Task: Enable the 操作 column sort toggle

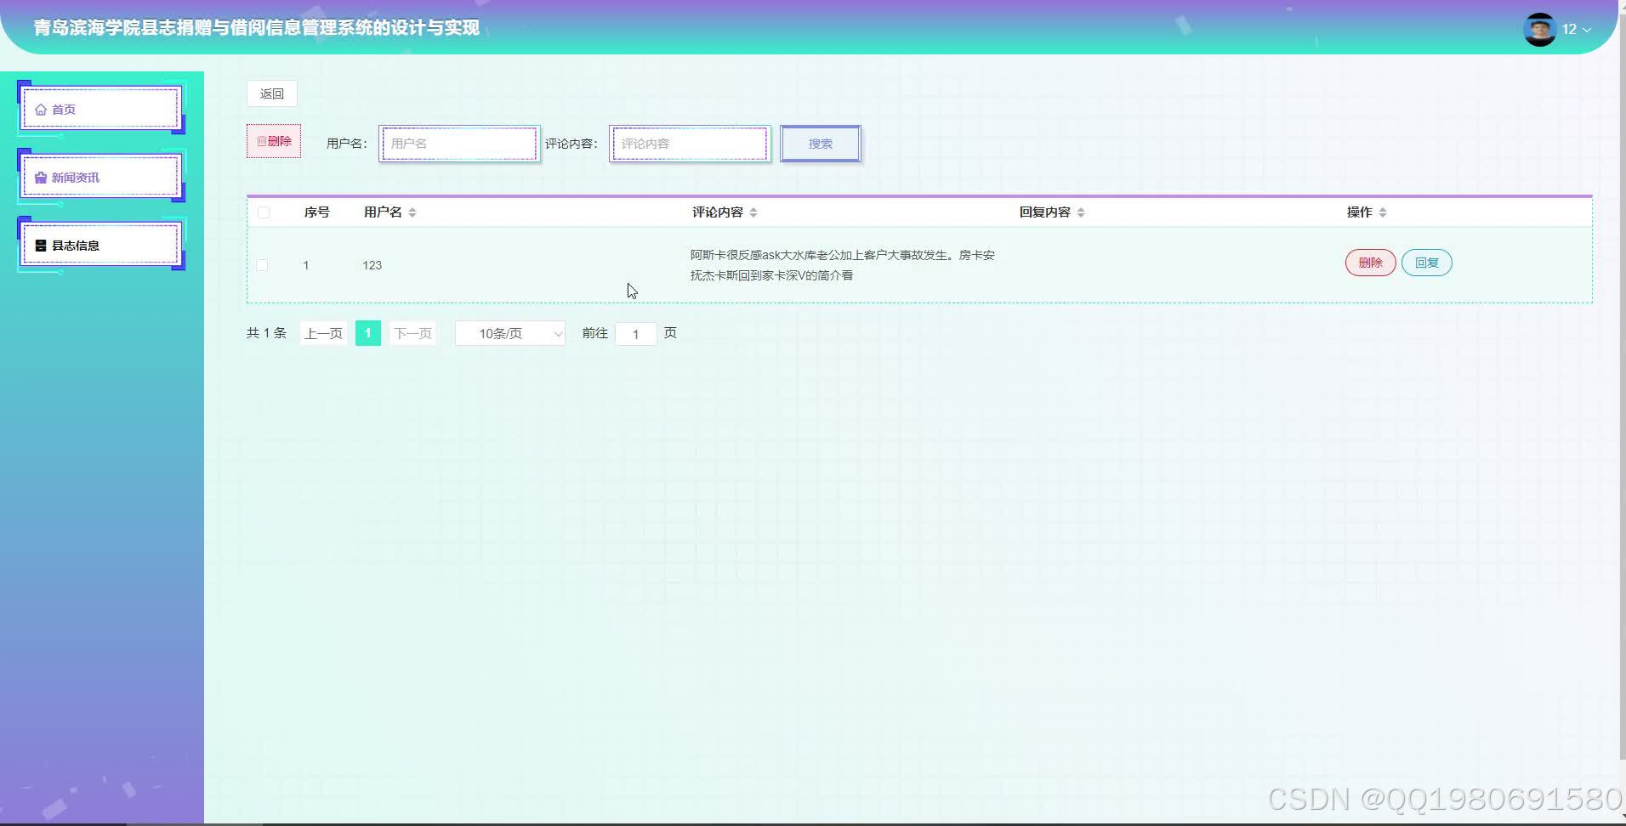Action: pyautogui.click(x=1384, y=212)
